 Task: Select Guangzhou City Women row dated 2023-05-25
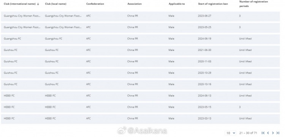tap(140, 27)
